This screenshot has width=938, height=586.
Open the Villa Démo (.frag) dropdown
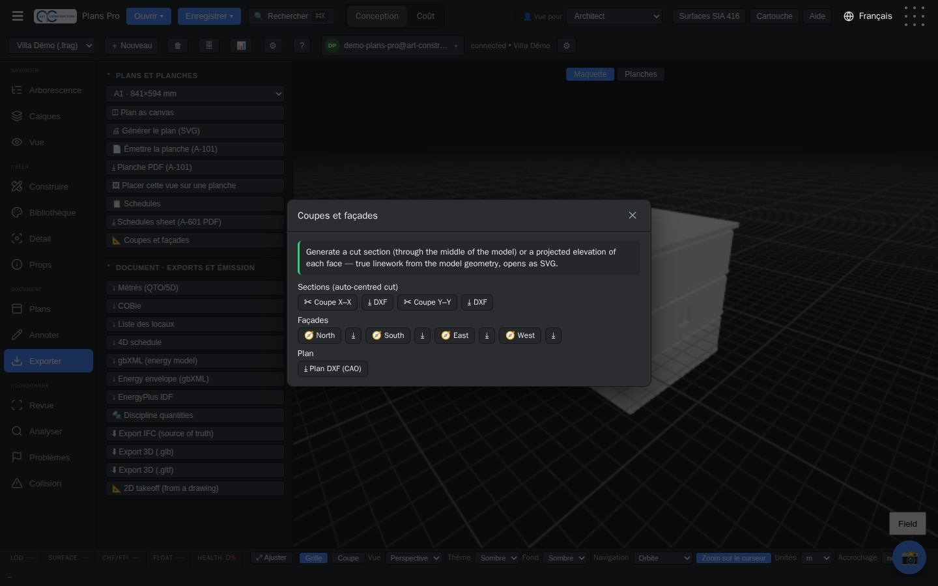pyautogui.click(x=52, y=46)
